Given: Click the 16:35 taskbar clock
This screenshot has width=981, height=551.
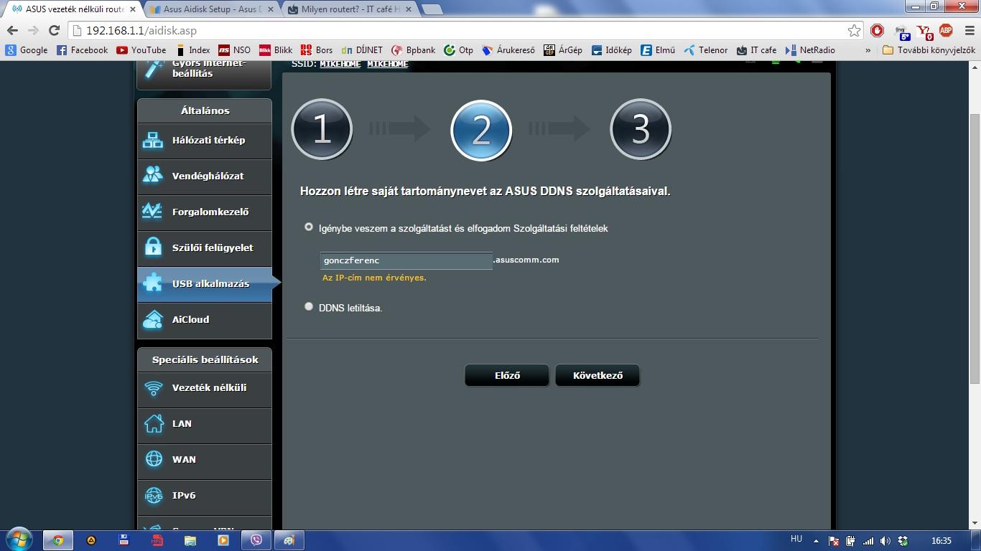Looking at the screenshot, I should point(941,541).
